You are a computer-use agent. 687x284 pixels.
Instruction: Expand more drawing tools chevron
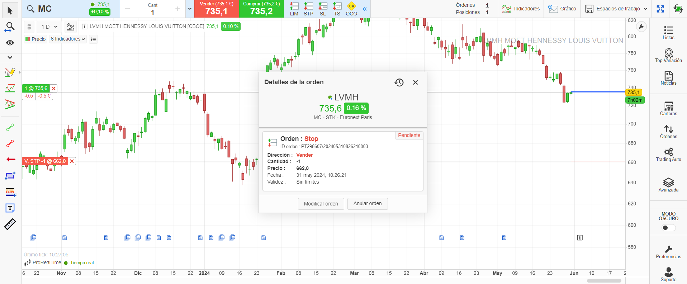pyautogui.click(x=10, y=57)
